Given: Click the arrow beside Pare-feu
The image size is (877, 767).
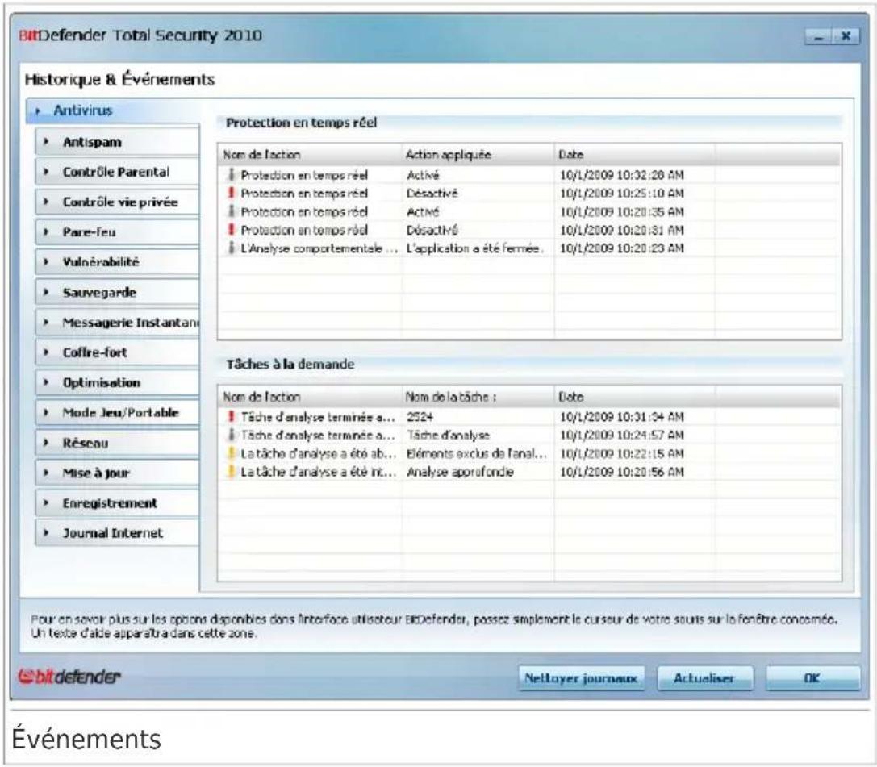Looking at the screenshot, I should [x=47, y=232].
